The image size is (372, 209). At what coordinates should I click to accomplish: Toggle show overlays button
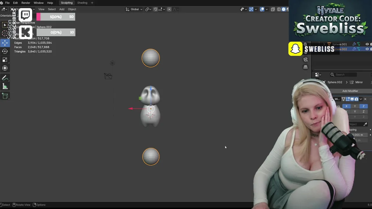(262, 9)
